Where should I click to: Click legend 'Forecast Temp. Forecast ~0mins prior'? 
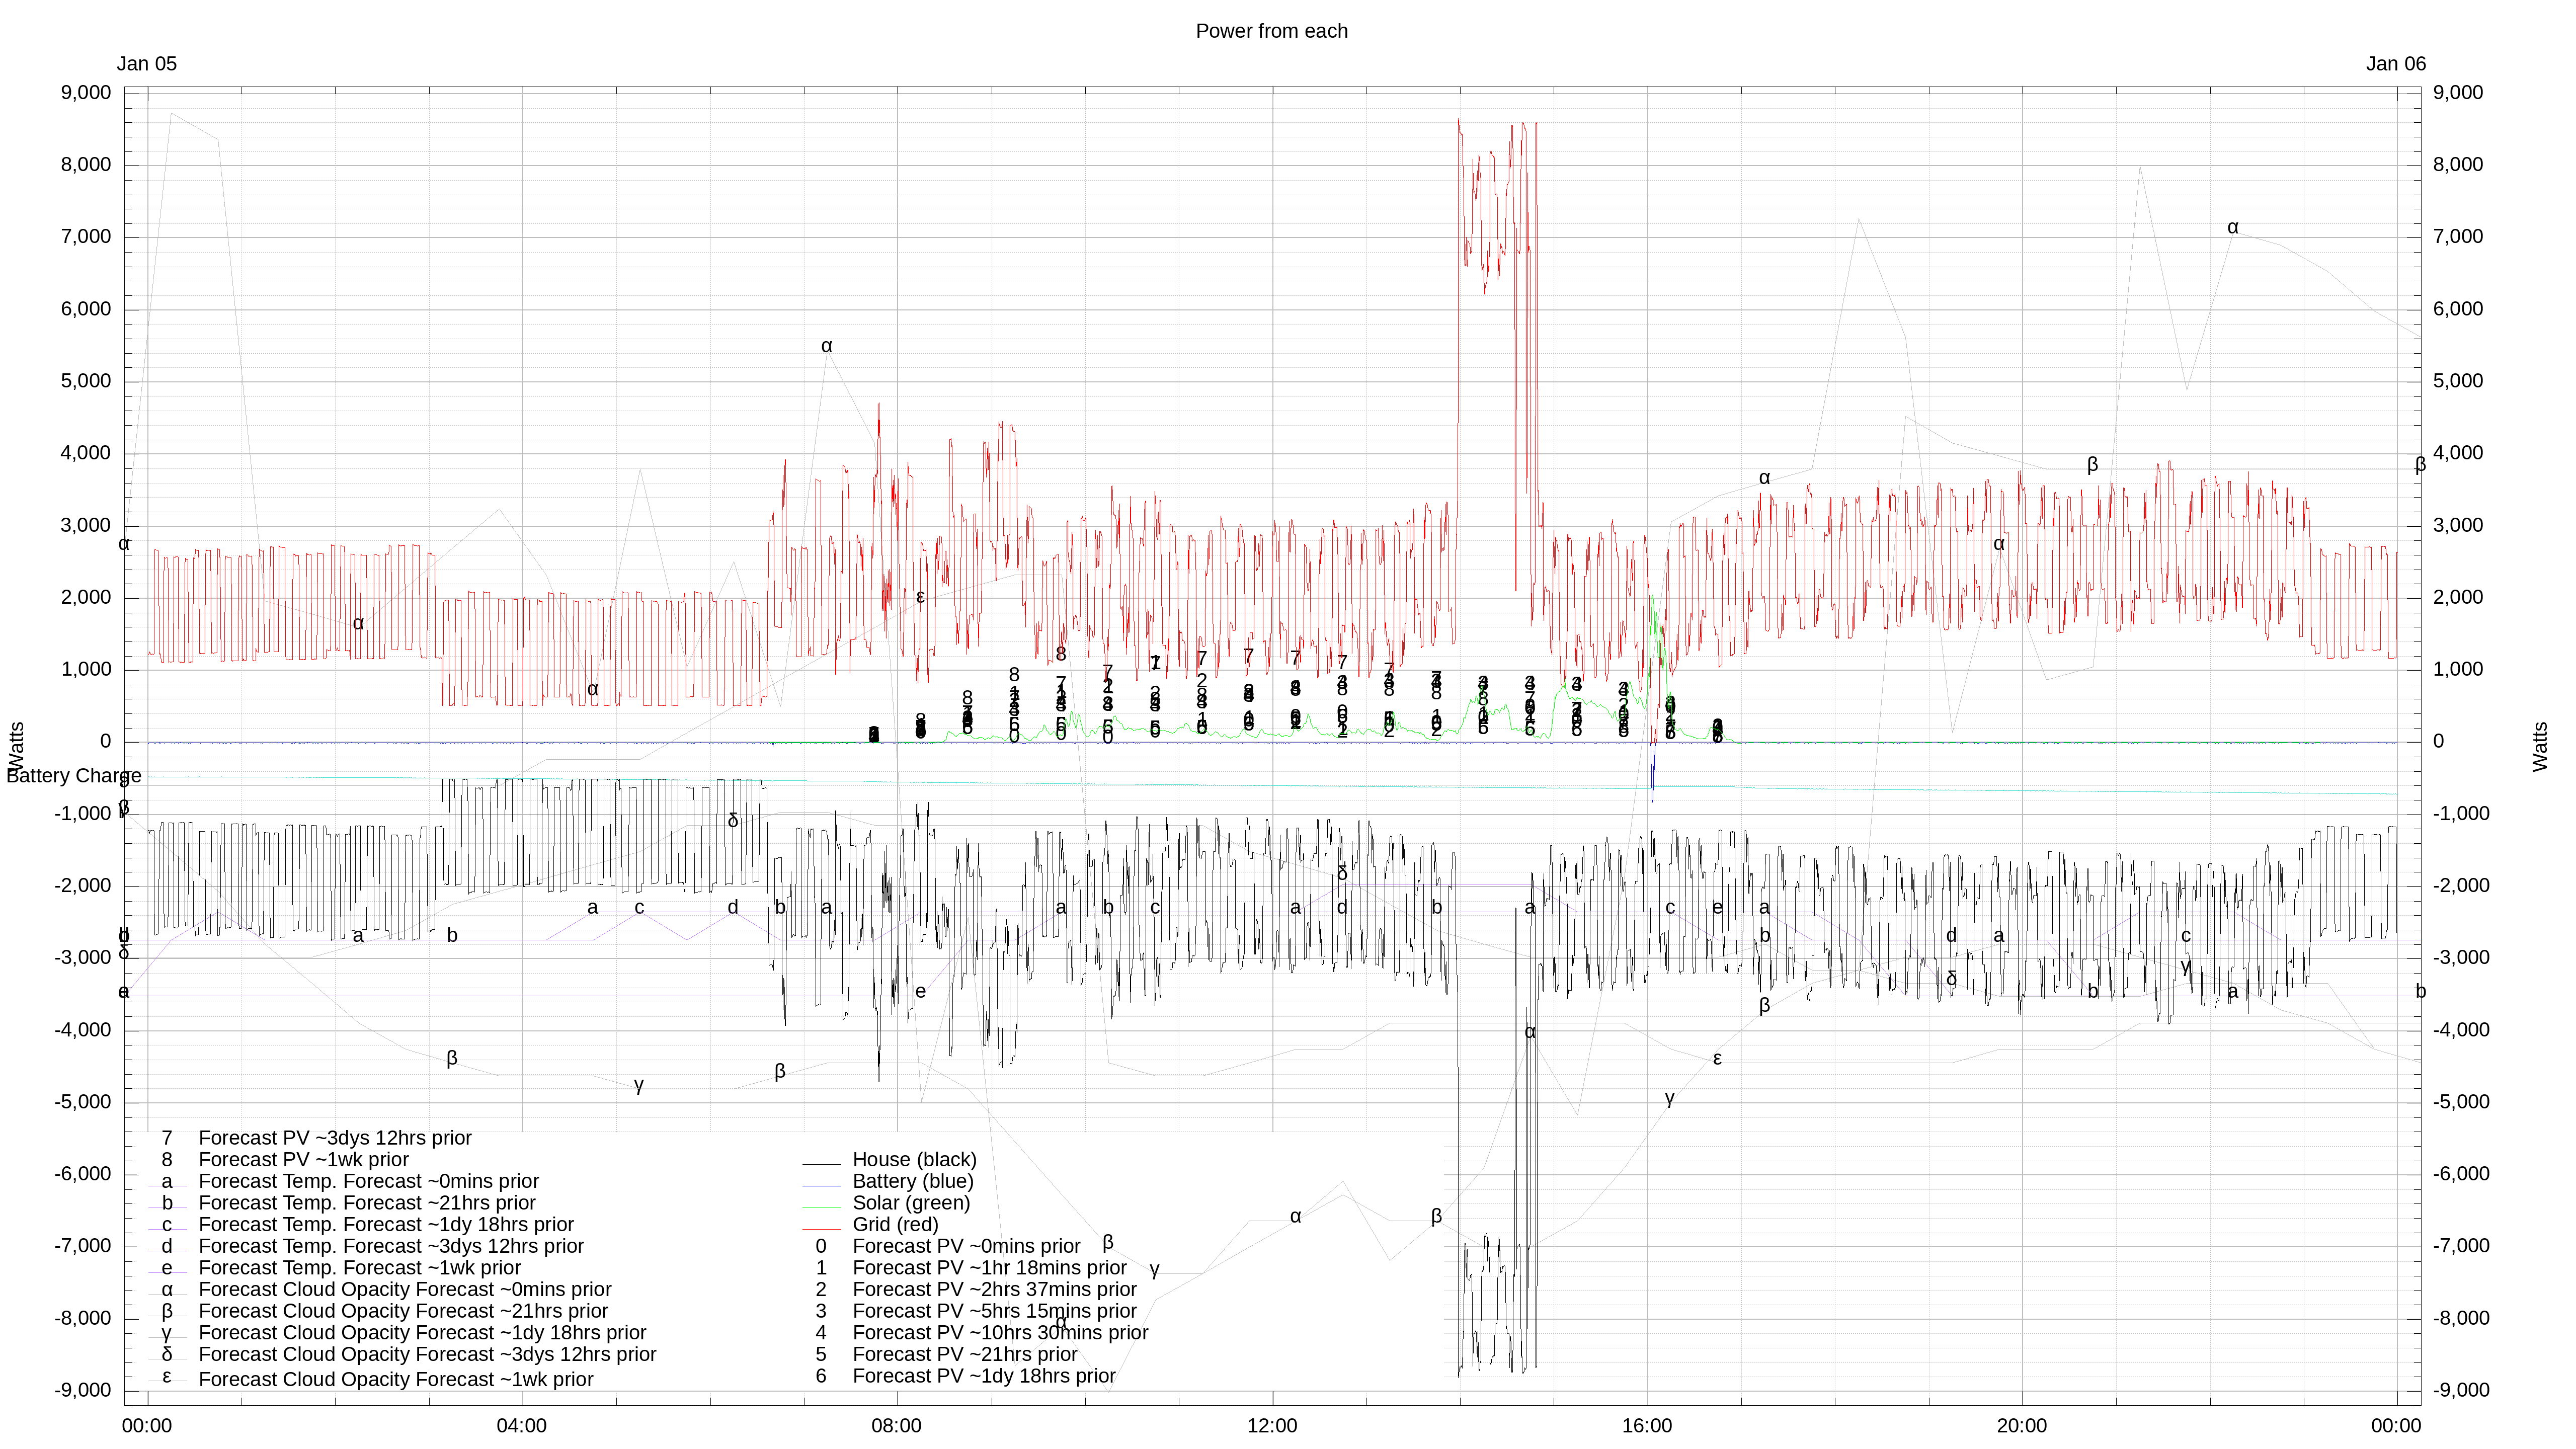[x=369, y=1181]
